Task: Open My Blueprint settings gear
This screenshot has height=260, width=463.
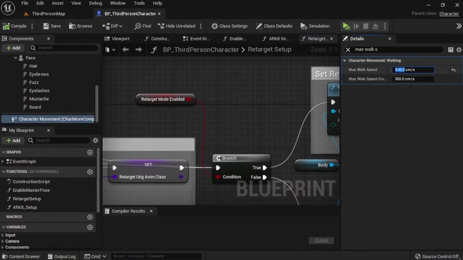Action: point(95,140)
